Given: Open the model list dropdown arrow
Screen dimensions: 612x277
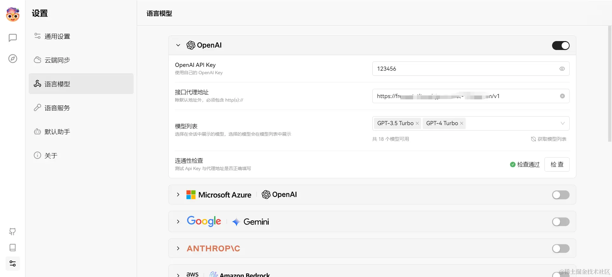Looking at the screenshot, I should pos(563,123).
